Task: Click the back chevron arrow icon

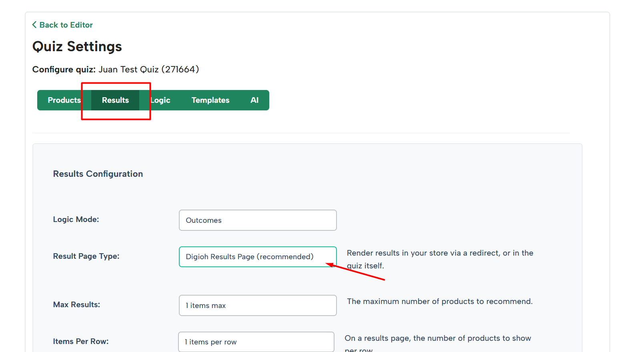Action: tap(34, 25)
